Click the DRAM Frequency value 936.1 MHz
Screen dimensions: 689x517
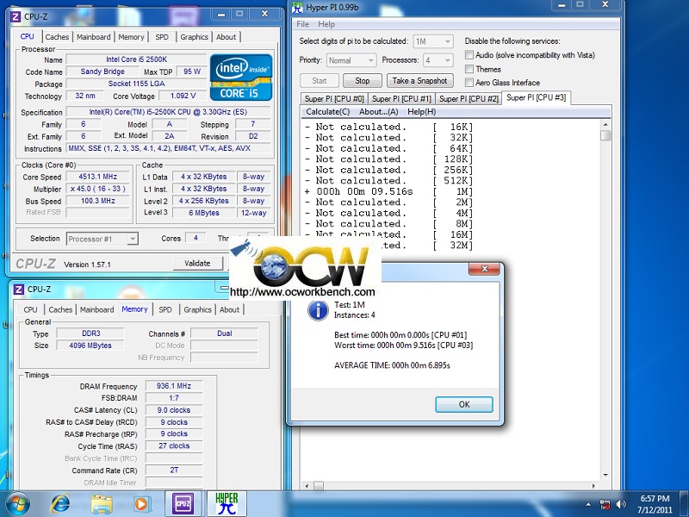pyautogui.click(x=174, y=386)
